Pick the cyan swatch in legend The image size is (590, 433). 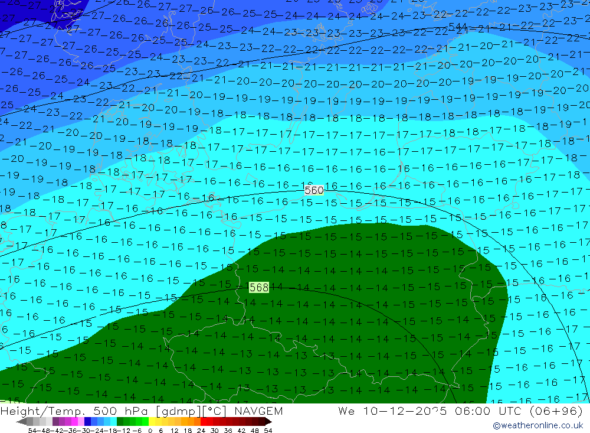pos(113,422)
